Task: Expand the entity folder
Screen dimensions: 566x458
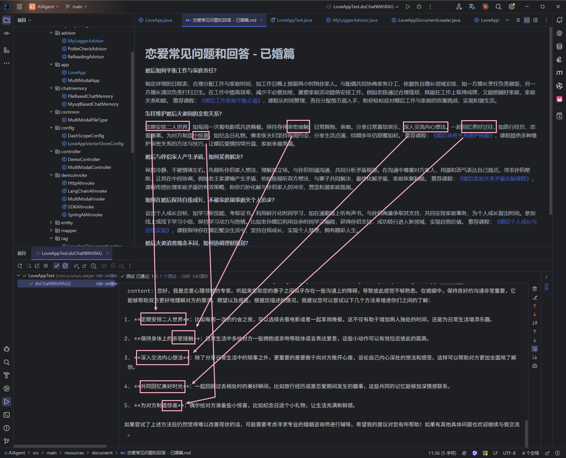Action: [x=51, y=223]
